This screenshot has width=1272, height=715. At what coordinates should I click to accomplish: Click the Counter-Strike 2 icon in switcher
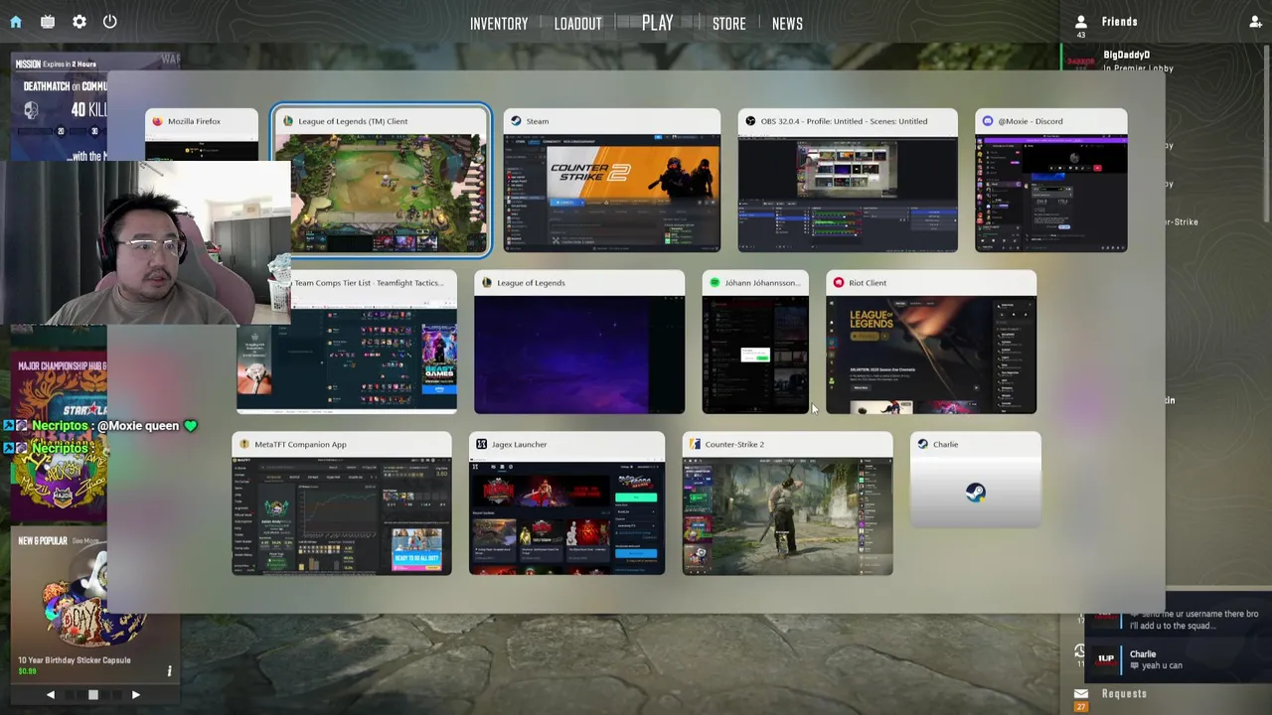pyautogui.click(x=696, y=444)
